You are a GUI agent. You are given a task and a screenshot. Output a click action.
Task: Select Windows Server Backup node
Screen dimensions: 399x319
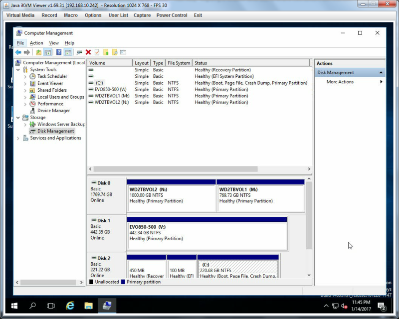(61, 124)
